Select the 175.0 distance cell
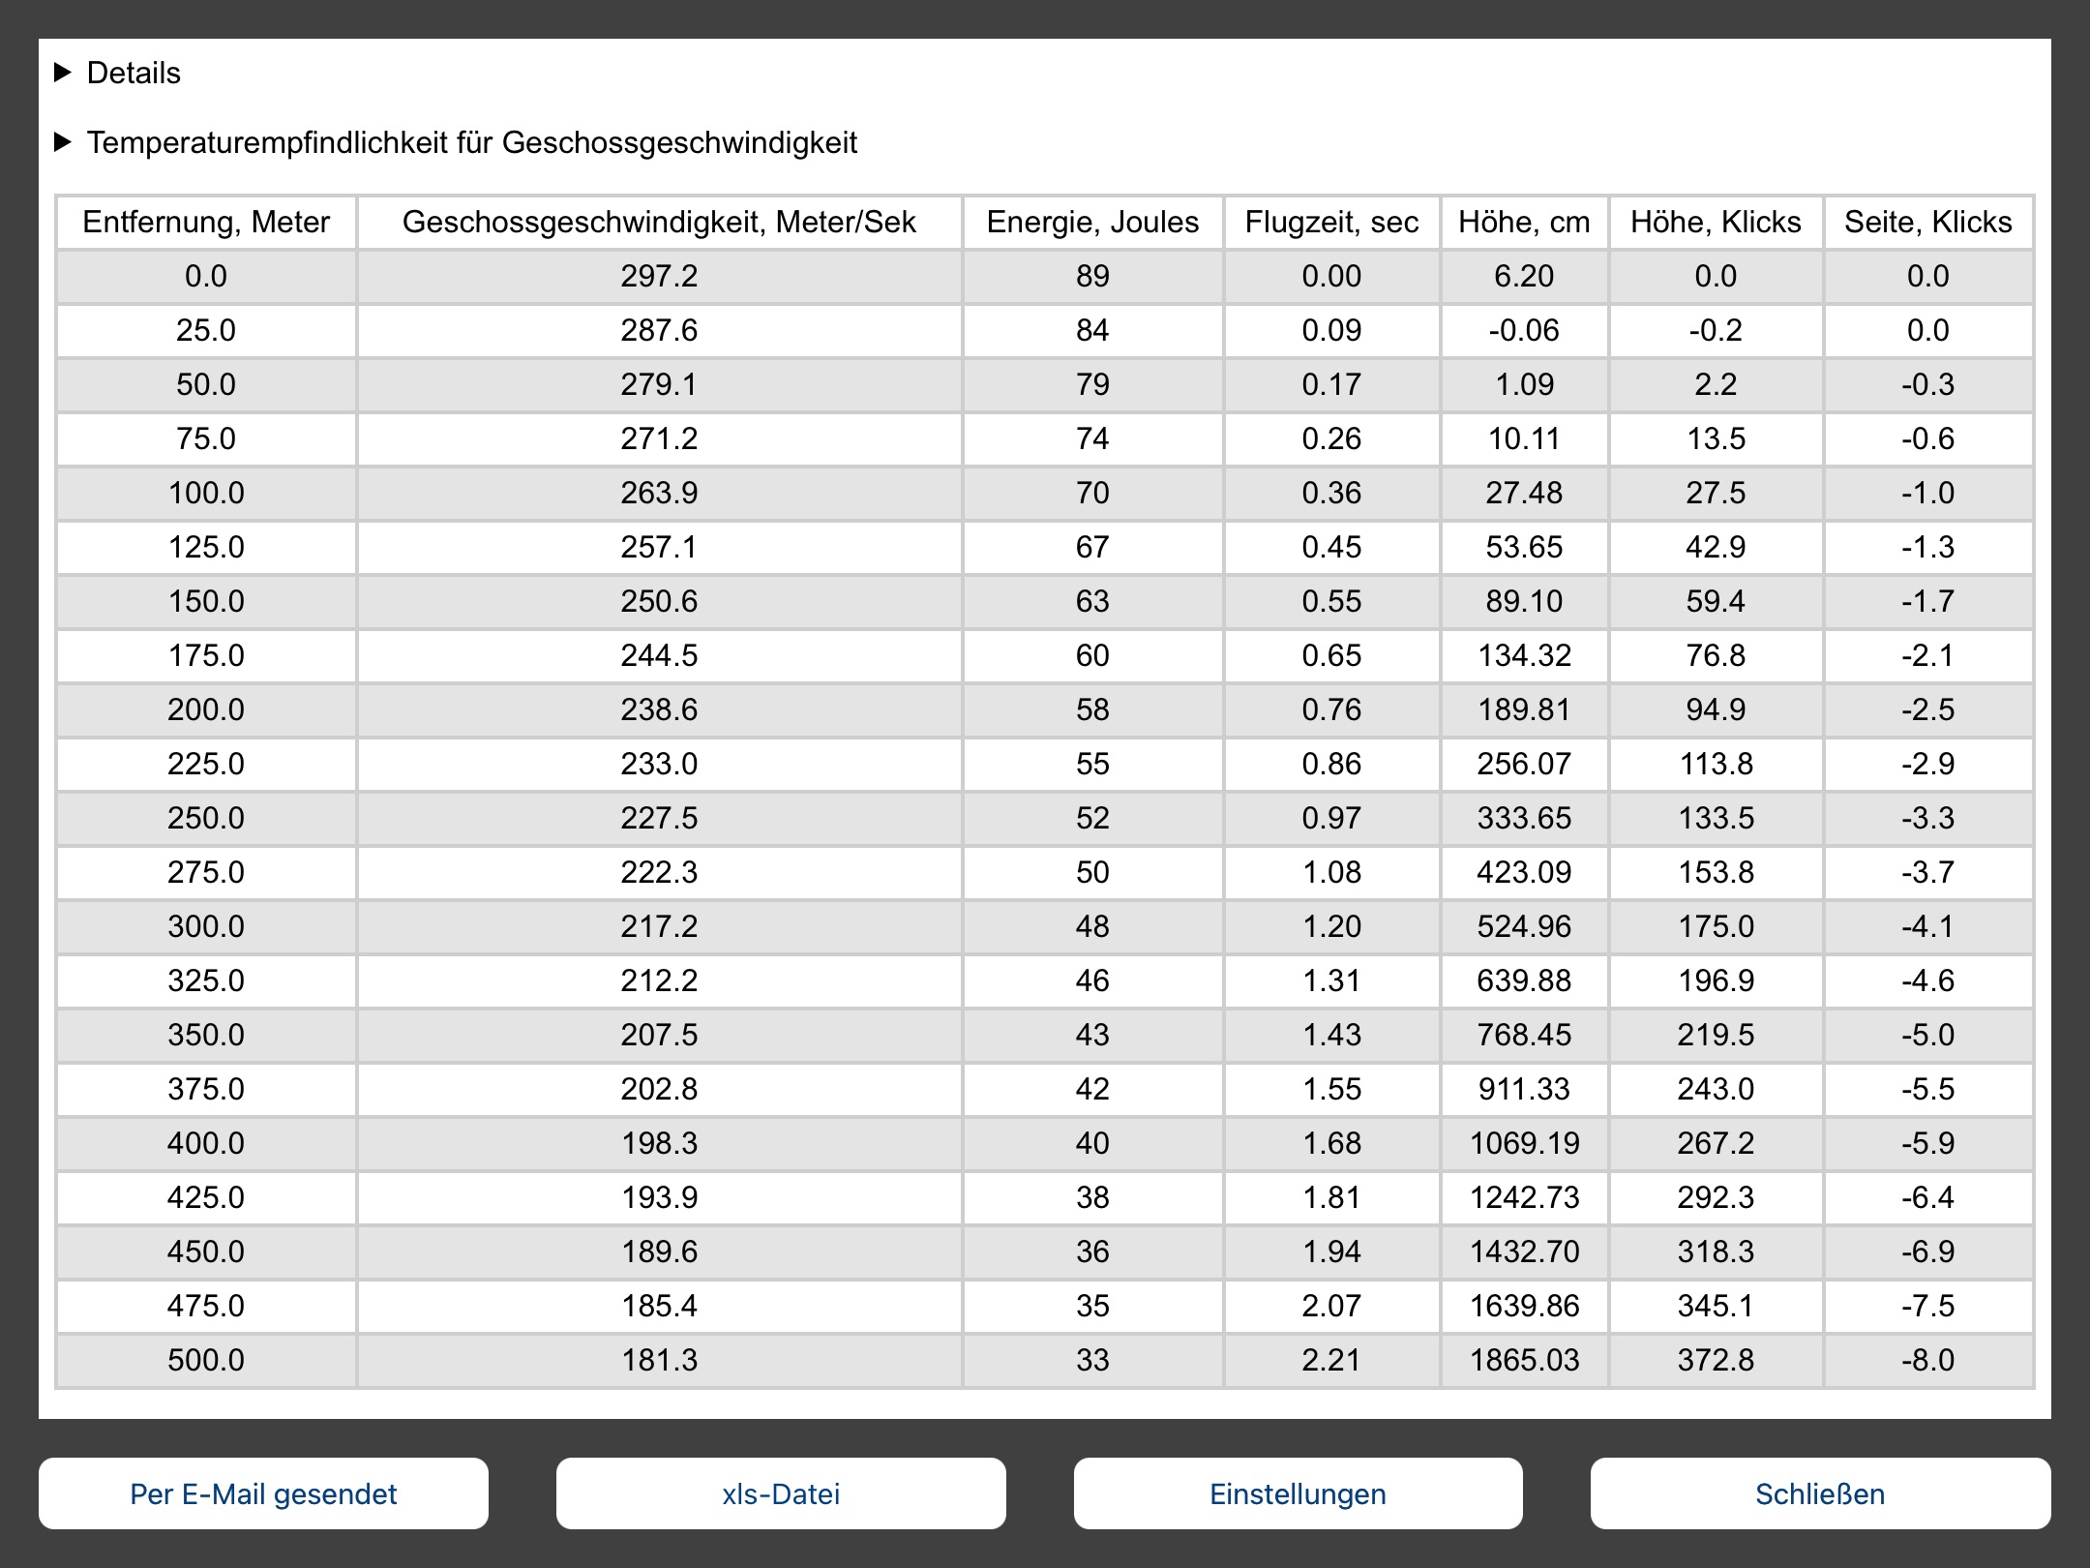The width and height of the screenshot is (2090, 1568). (x=206, y=655)
